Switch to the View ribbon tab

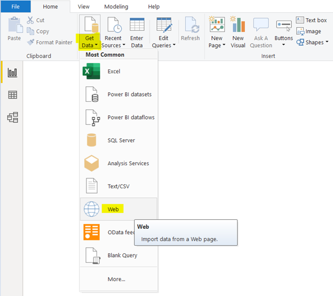point(83,6)
